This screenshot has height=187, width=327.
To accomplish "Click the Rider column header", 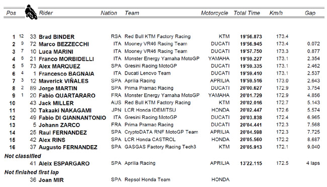I will (46, 13).
